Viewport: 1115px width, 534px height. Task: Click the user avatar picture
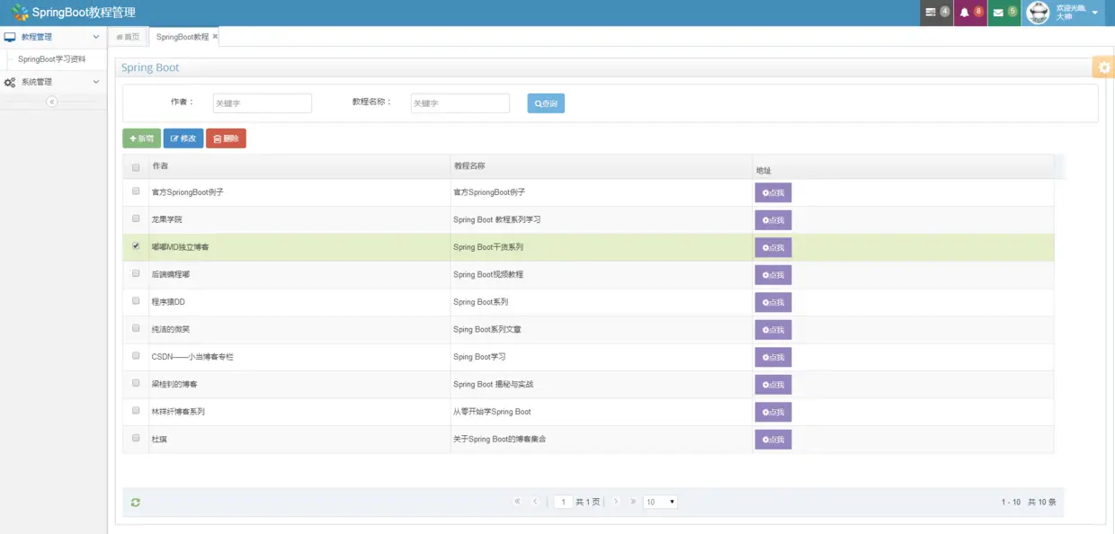1038,13
